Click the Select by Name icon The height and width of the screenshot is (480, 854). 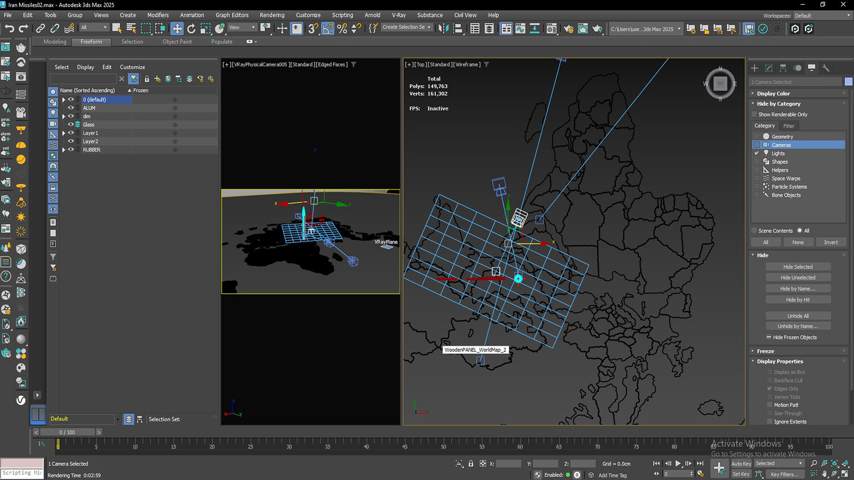(131, 28)
